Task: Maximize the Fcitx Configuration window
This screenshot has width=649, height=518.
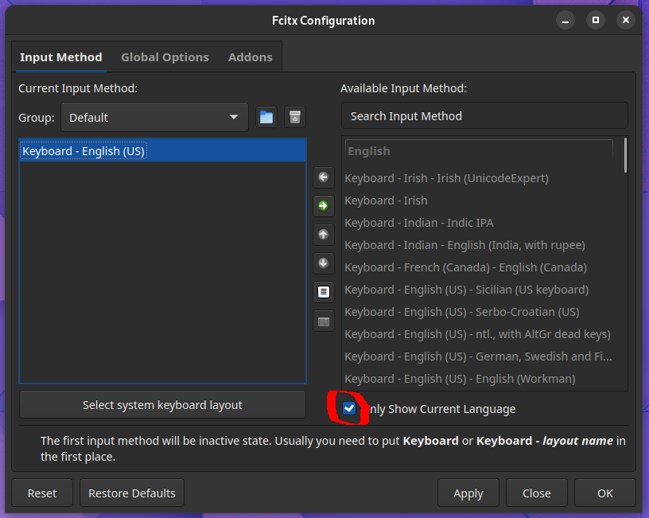Action: point(596,20)
